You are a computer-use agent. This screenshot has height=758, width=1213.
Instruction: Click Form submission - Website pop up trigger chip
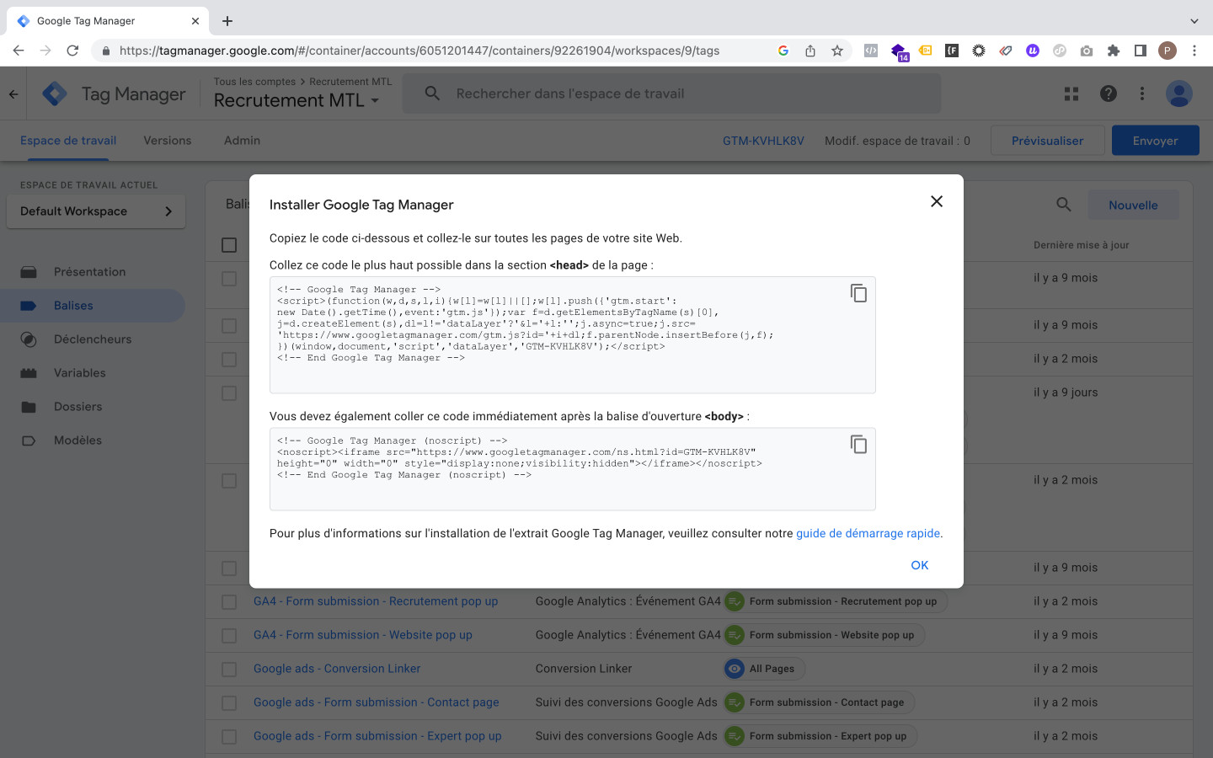(x=824, y=635)
